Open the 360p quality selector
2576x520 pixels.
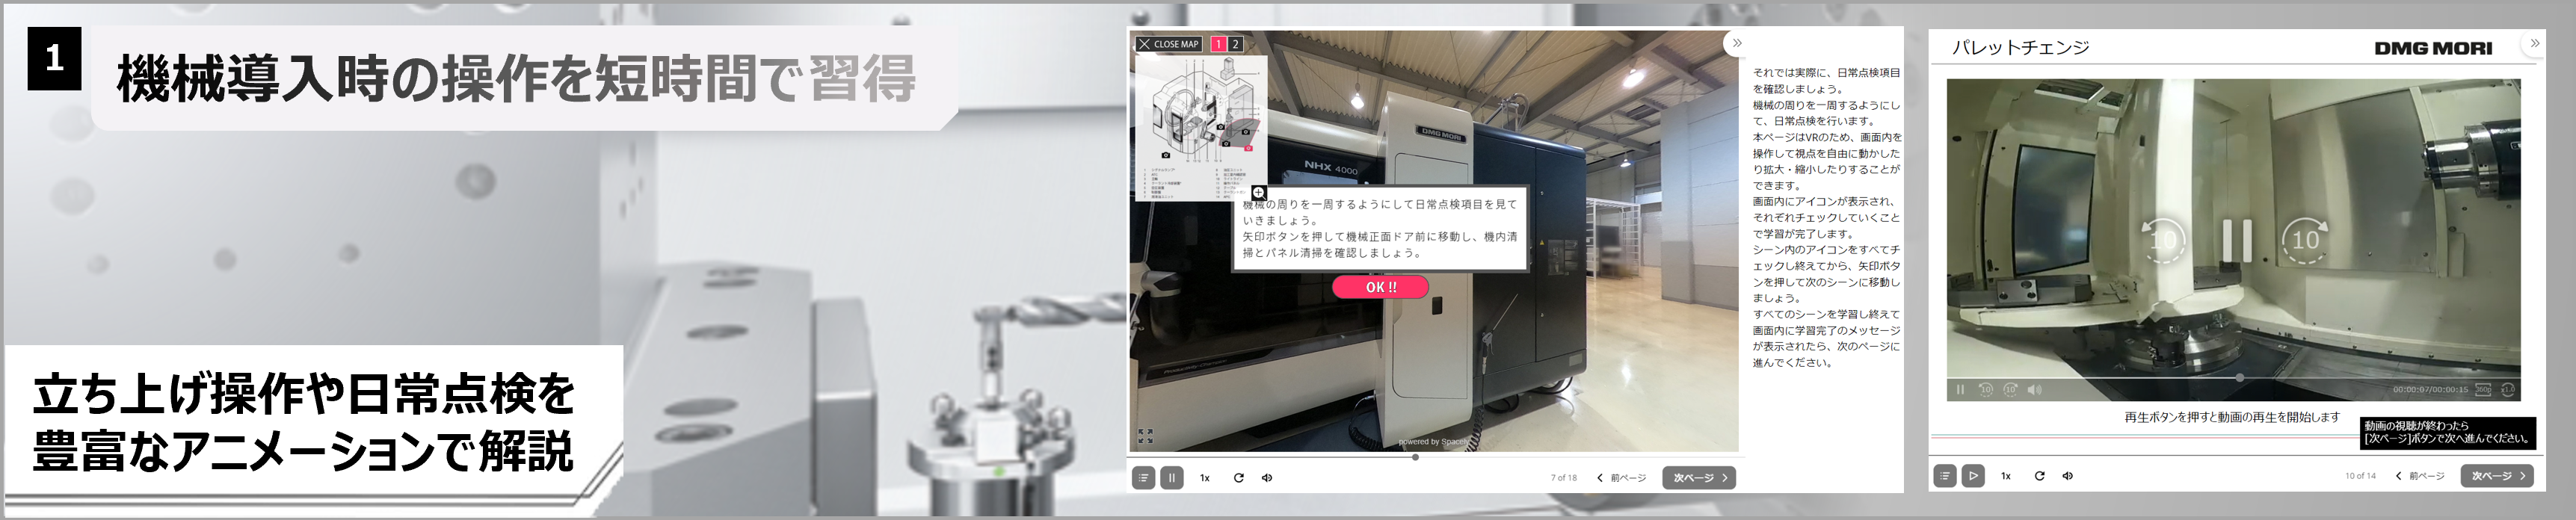tap(2483, 390)
